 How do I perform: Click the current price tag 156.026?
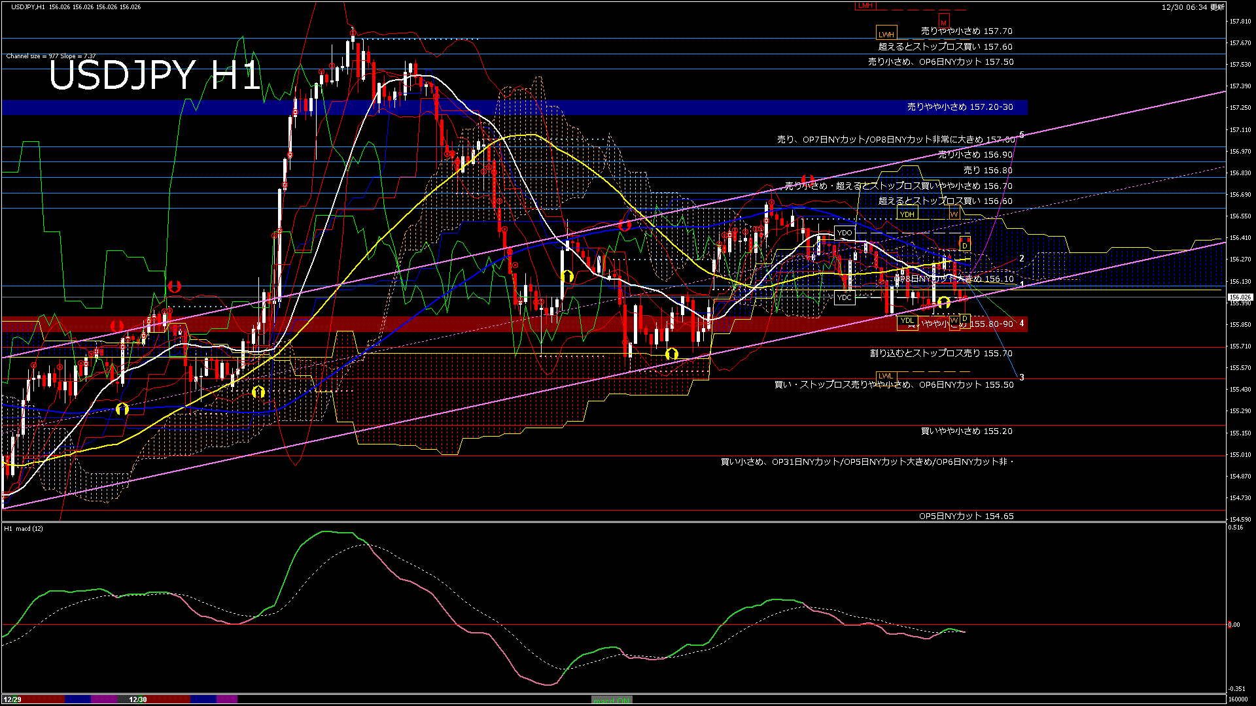pos(1240,297)
